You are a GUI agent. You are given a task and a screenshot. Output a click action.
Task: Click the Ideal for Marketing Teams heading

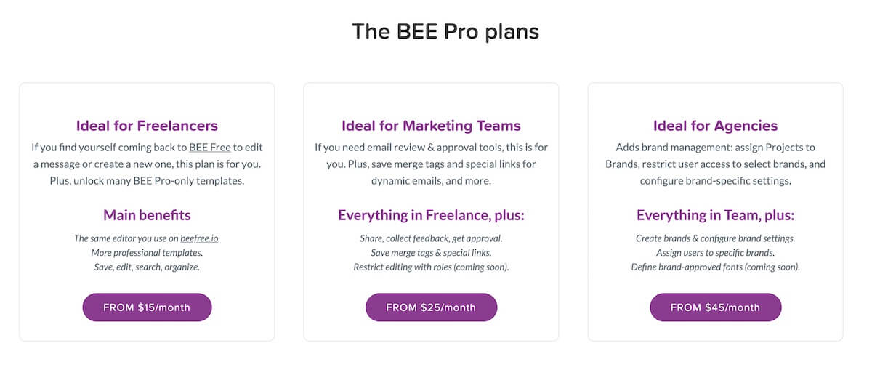[x=431, y=126]
